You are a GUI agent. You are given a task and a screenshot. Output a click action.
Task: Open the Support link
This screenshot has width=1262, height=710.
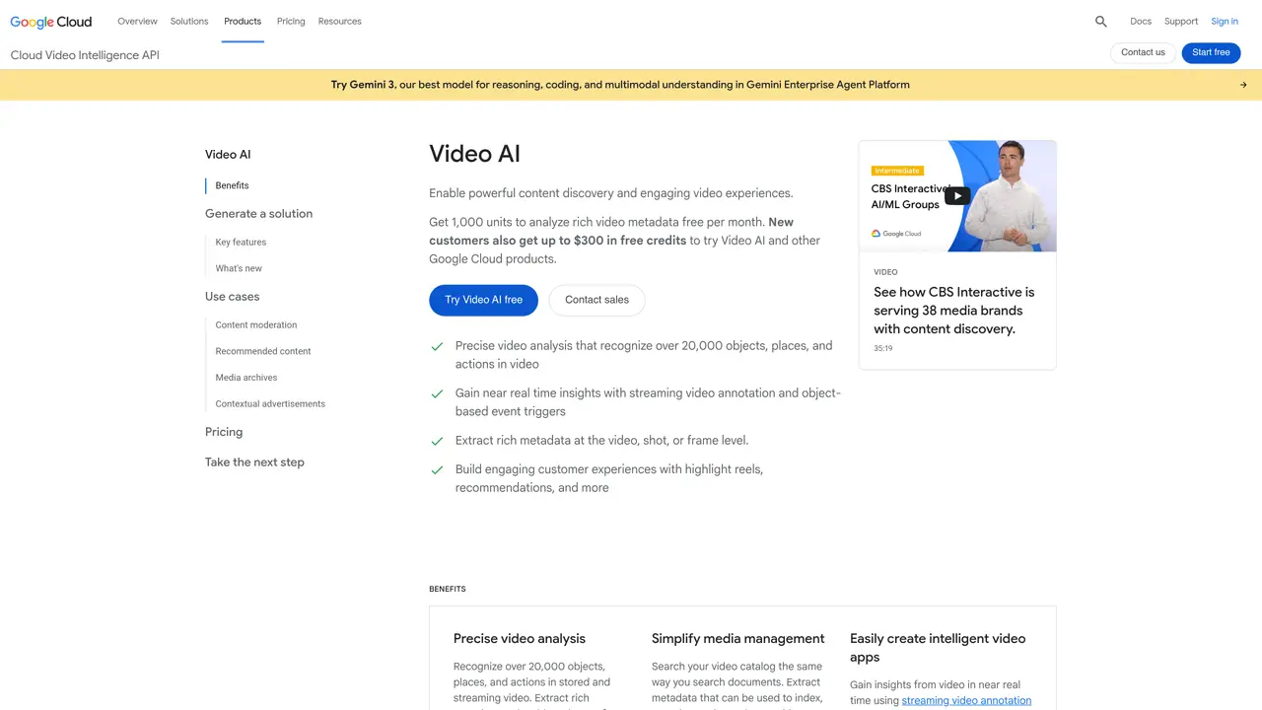pyautogui.click(x=1181, y=21)
